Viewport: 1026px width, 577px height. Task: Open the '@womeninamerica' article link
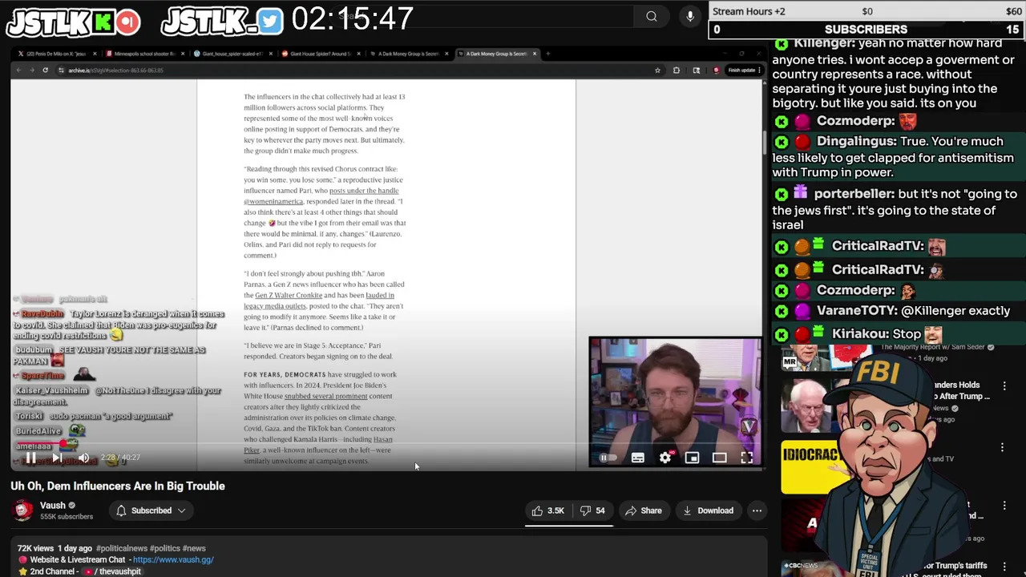coord(273,201)
